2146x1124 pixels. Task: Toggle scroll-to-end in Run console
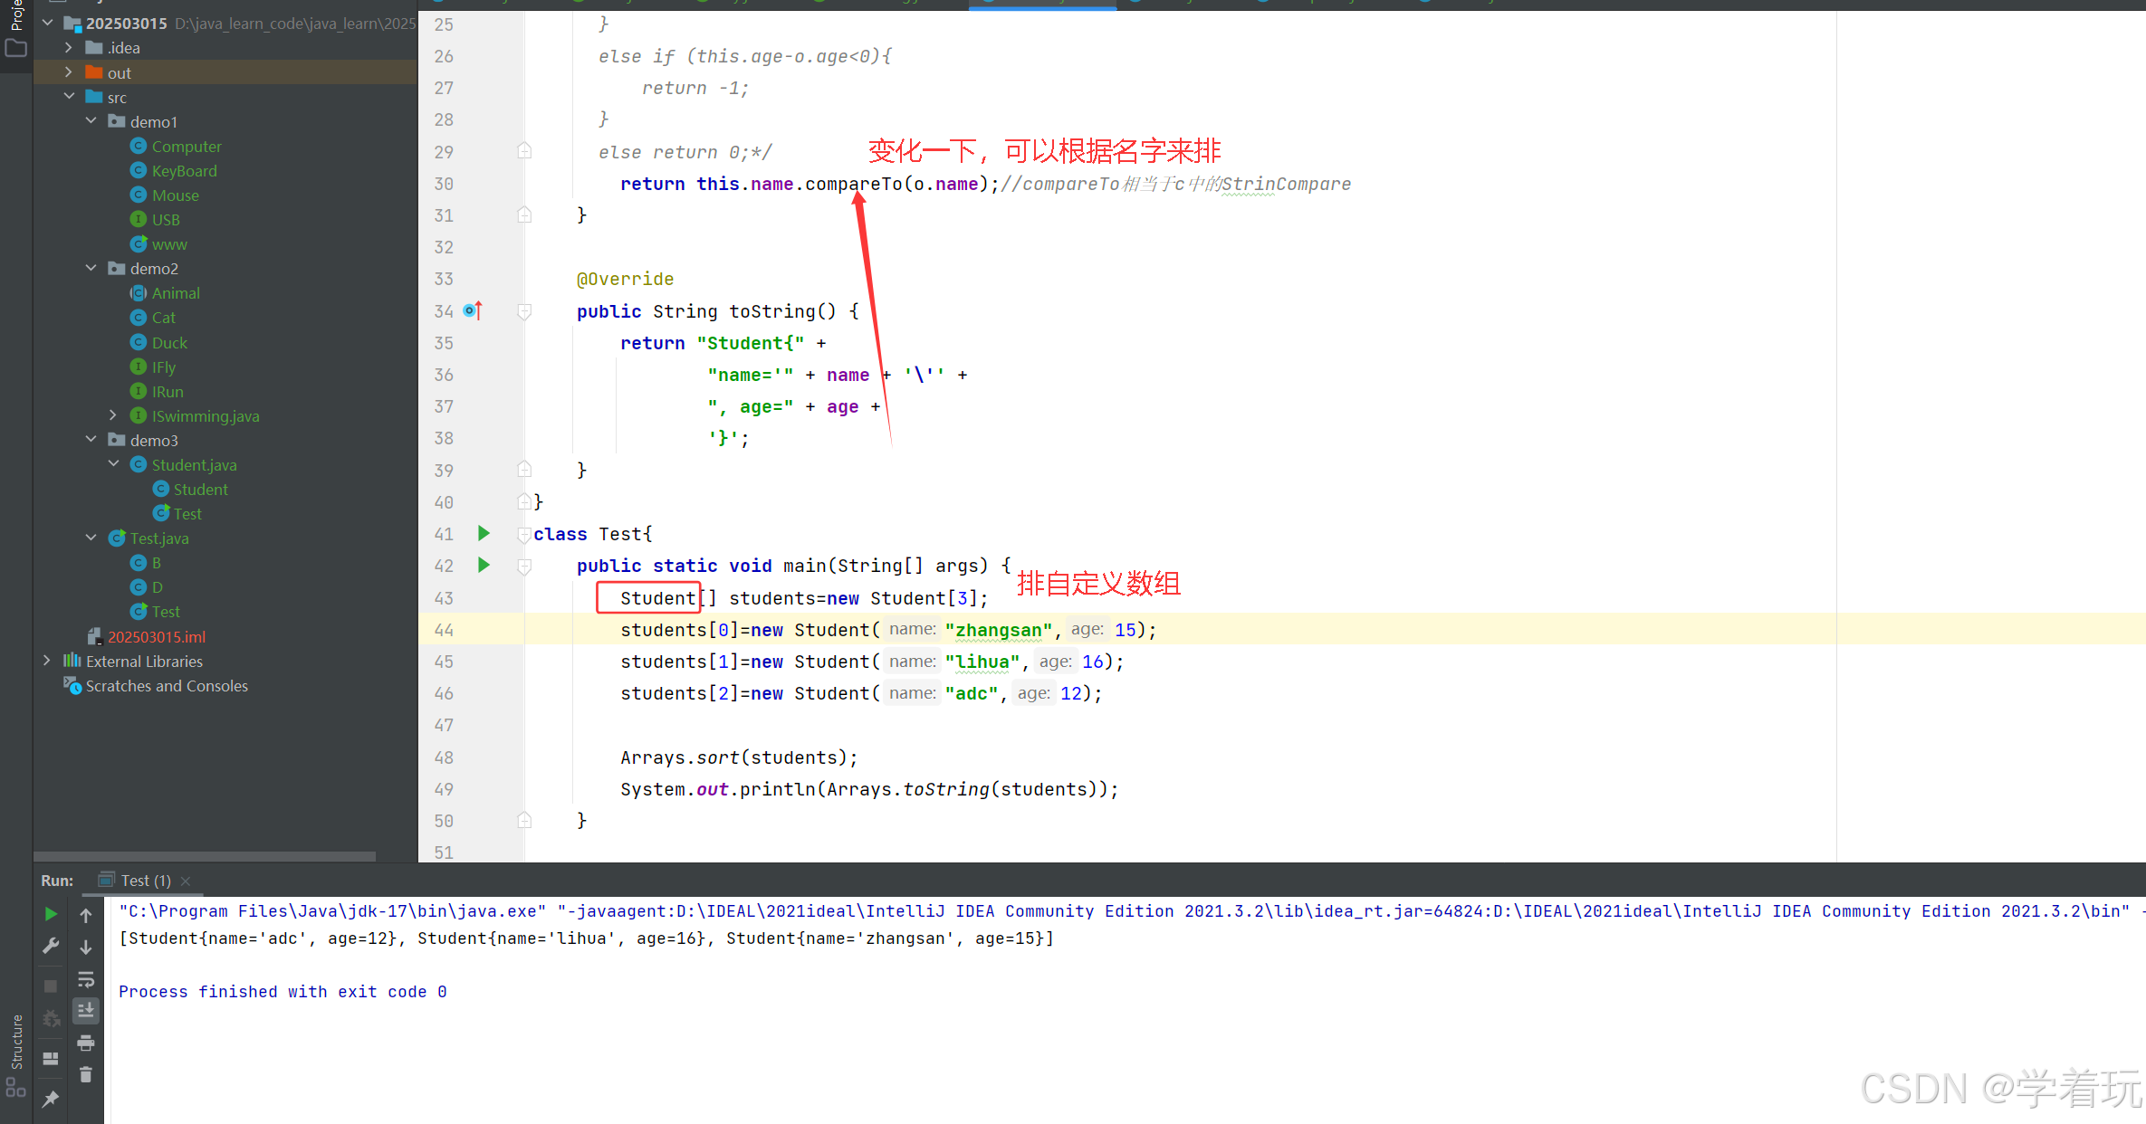click(86, 1010)
